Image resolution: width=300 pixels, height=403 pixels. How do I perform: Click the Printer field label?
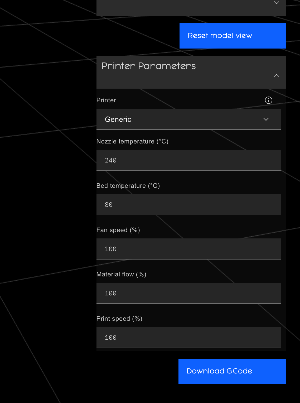106,100
